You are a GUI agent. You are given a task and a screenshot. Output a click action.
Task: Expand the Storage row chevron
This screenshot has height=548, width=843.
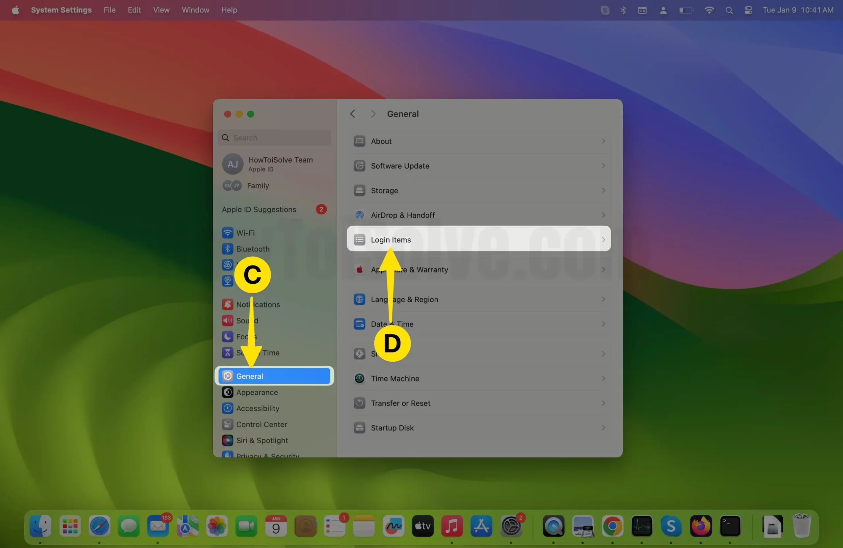point(603,191)
